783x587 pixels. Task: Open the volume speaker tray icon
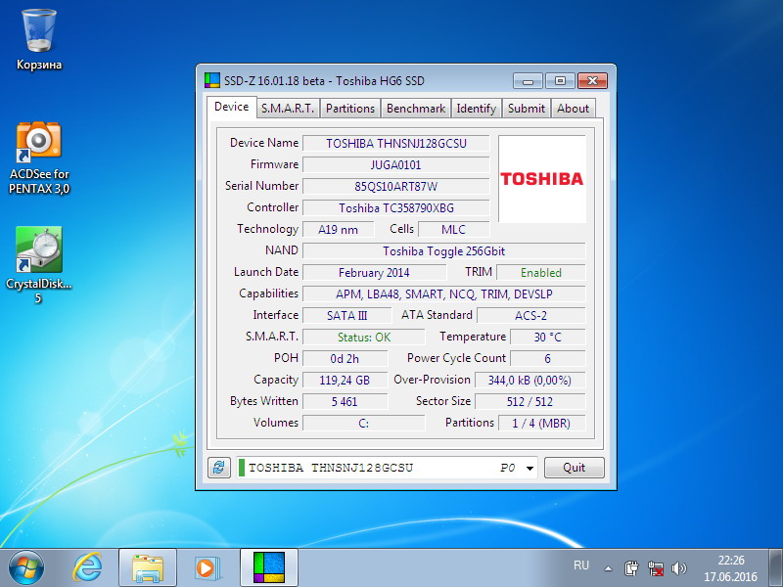tap(679, 568)
